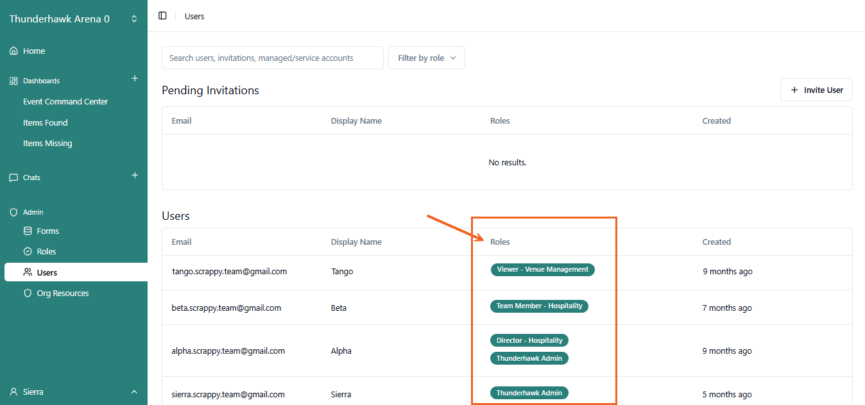Click into the search users field

(x=272, y=58)
